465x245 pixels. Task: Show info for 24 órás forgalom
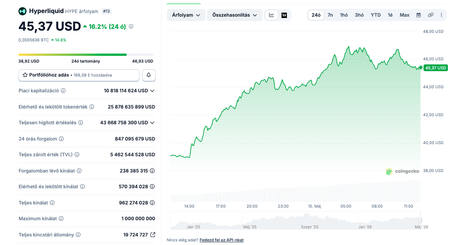(x=62, y=139)
